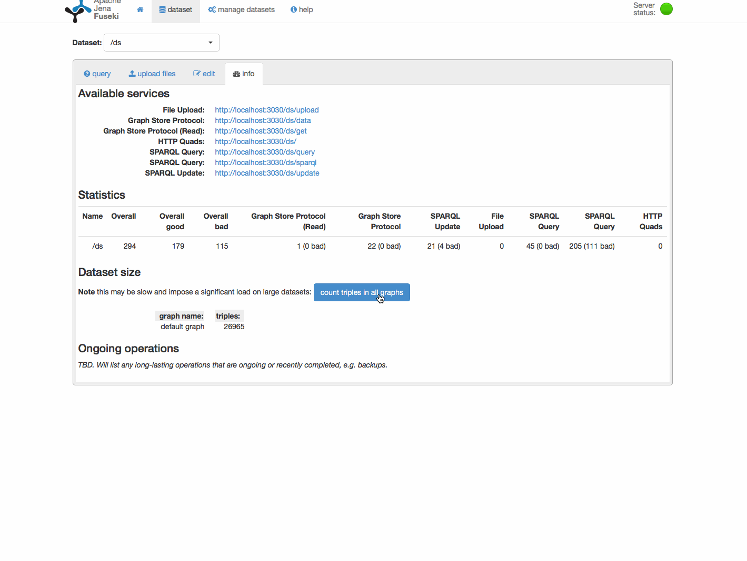The height and width of the screenshot is (561, 747).
Task: Click the Statistics heading
Action: (x=102, y=195)
